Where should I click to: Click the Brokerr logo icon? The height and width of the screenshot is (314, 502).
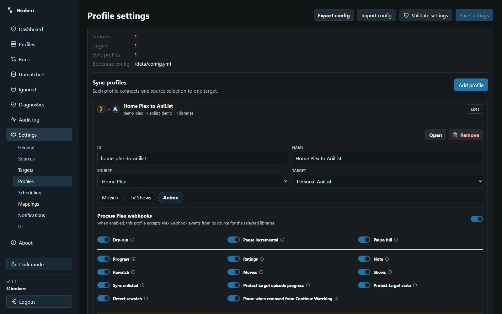coord(10,10)
